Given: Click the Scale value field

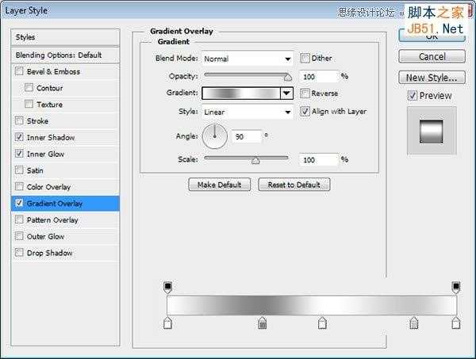Looking at the screenshot, I should point(319,160).
